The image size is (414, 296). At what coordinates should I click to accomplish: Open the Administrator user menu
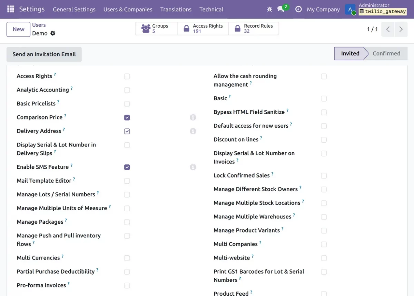[x=376, y=9]
